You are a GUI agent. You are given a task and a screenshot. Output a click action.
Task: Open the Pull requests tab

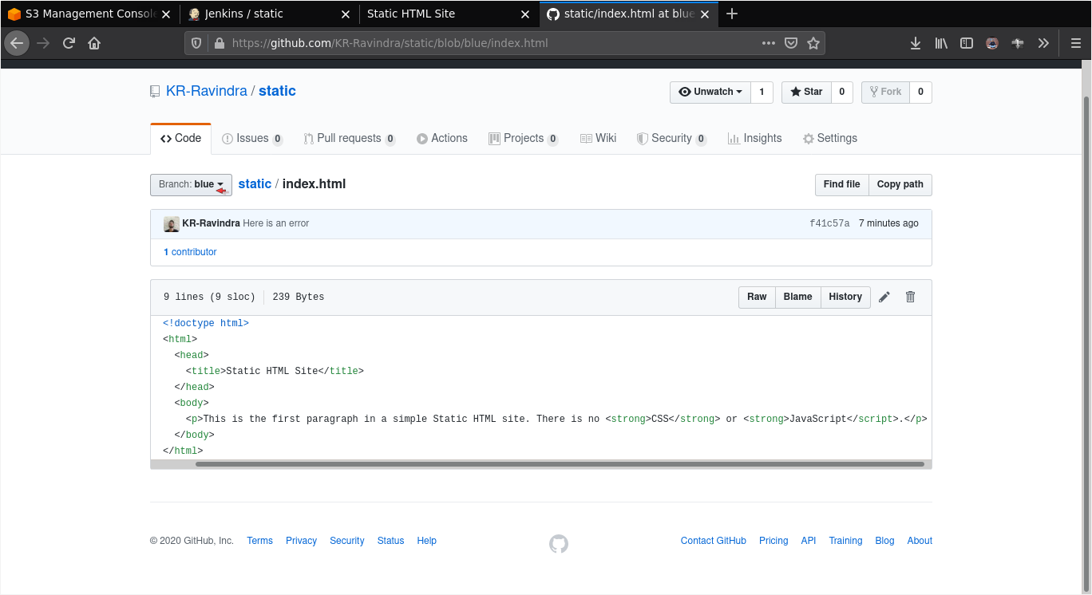350,138
